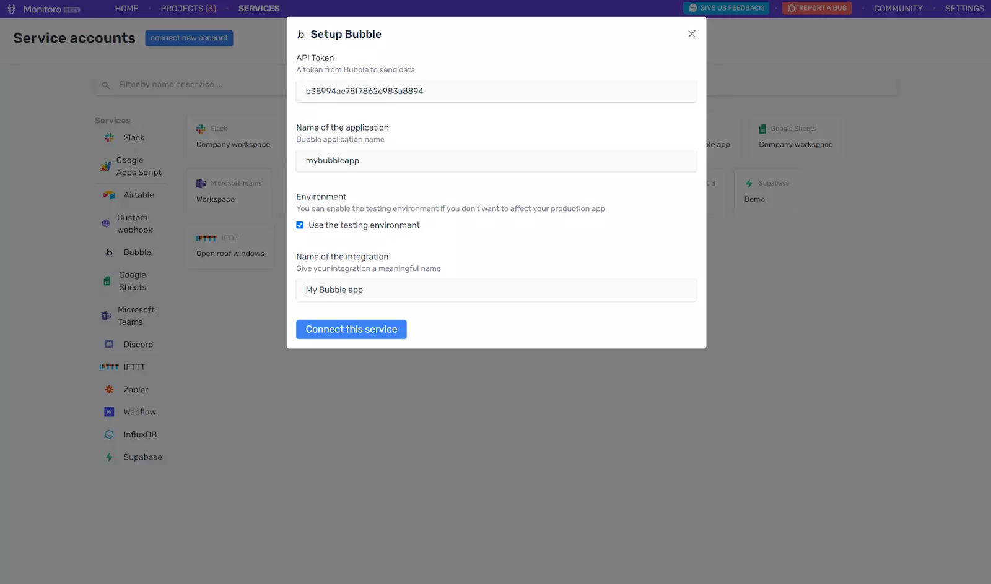This screenshot has height=584, width=991.
Task: Uncheck Use the testing environment checkbox
Action: [x=300, y=225]
